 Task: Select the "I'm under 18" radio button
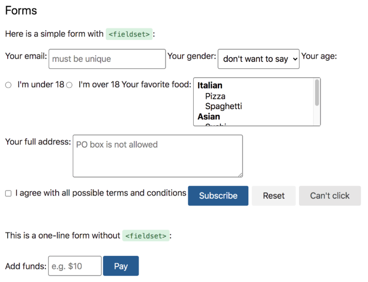coord(8,85)
